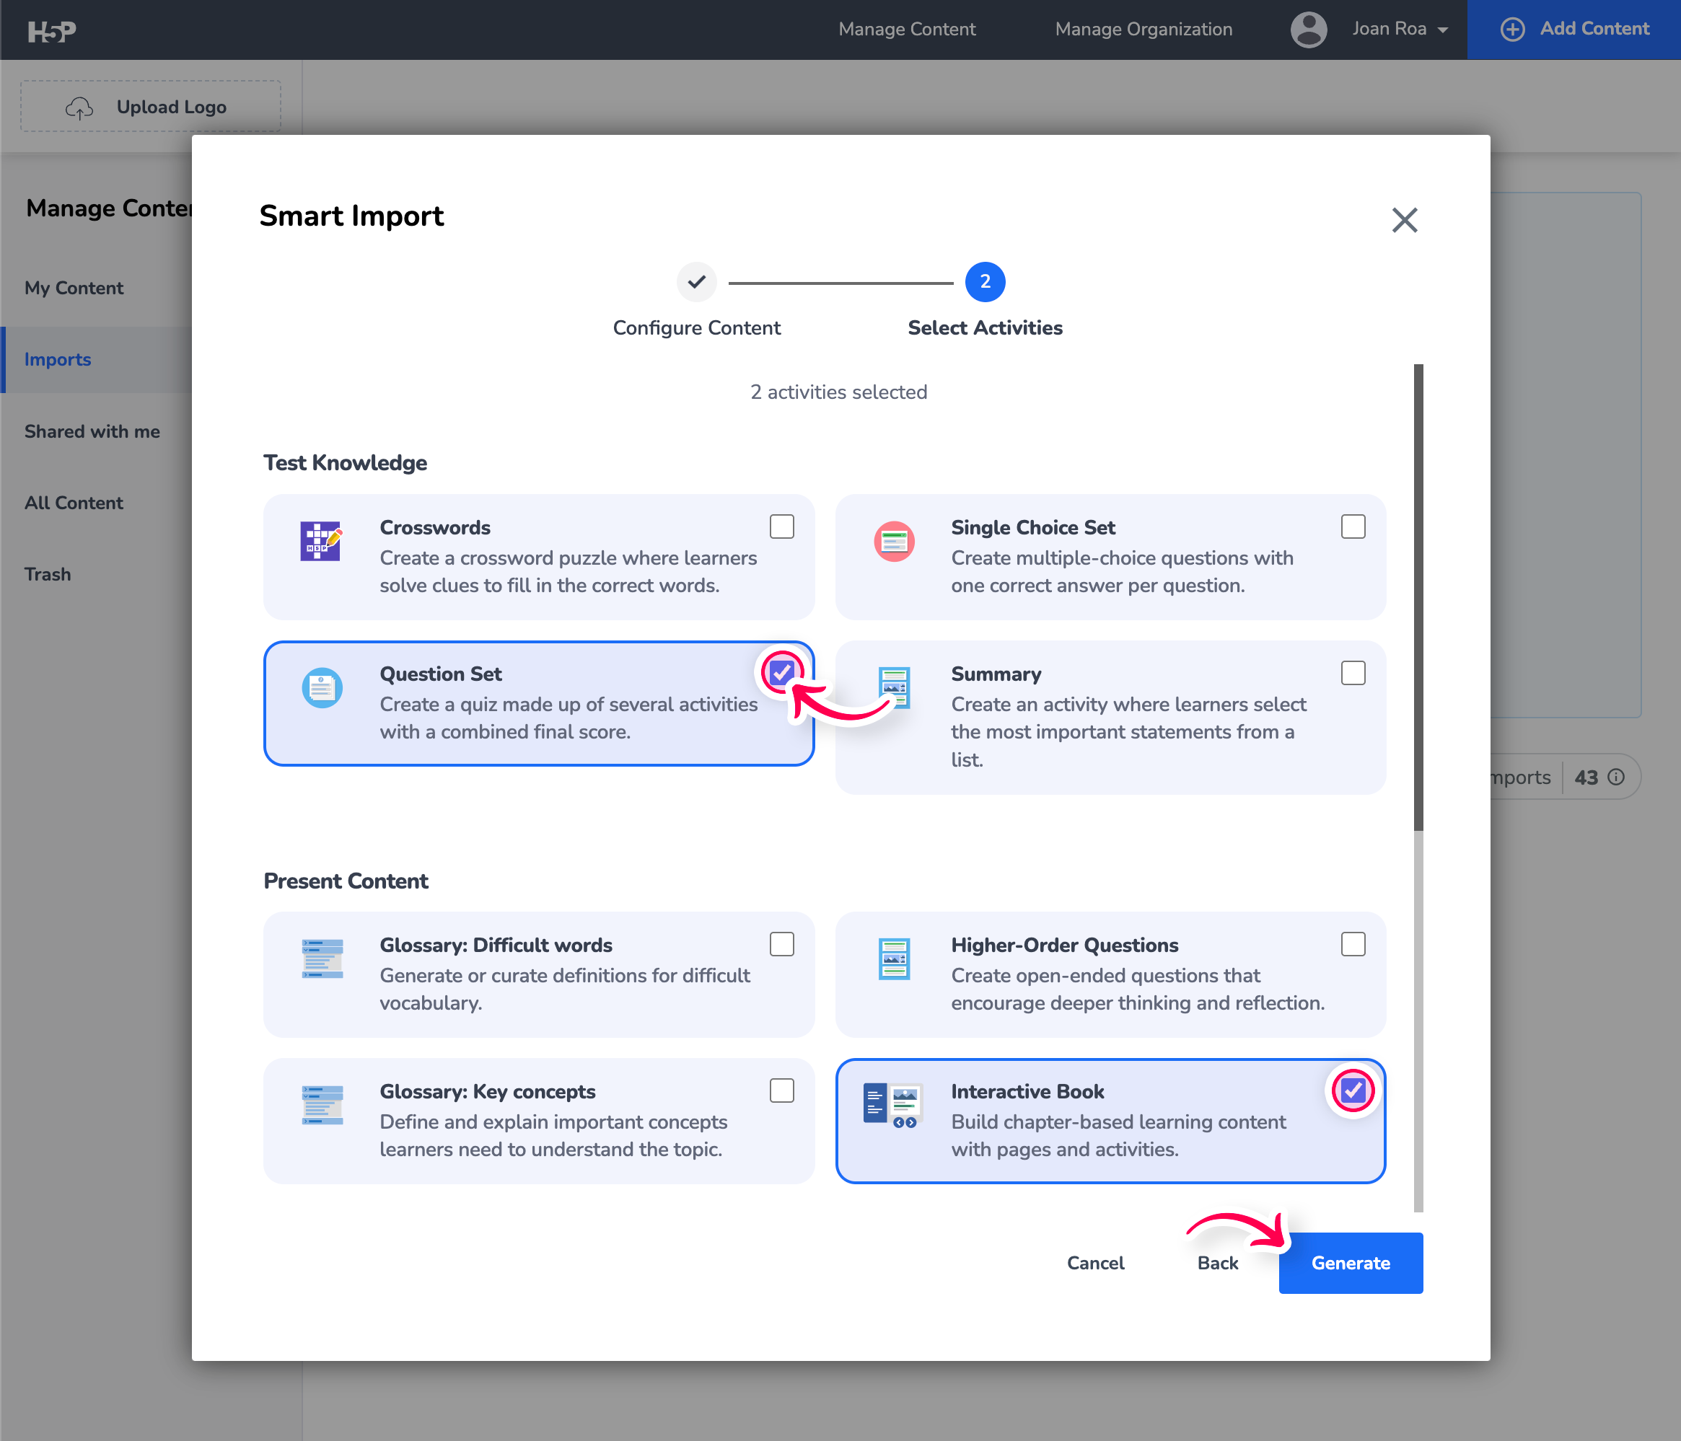
Task: Click the Question Set blue document icon
Action: tap(322, 687)
